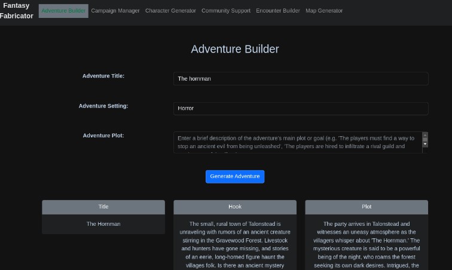Select the Title card header
This screenshot has width=452, height=270.
pyautogui.click(x=103, y=207)
